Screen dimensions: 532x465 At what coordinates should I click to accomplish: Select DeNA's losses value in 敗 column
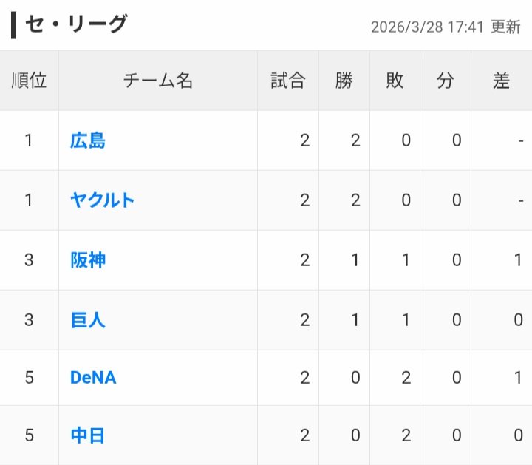(x=406, y=378)
